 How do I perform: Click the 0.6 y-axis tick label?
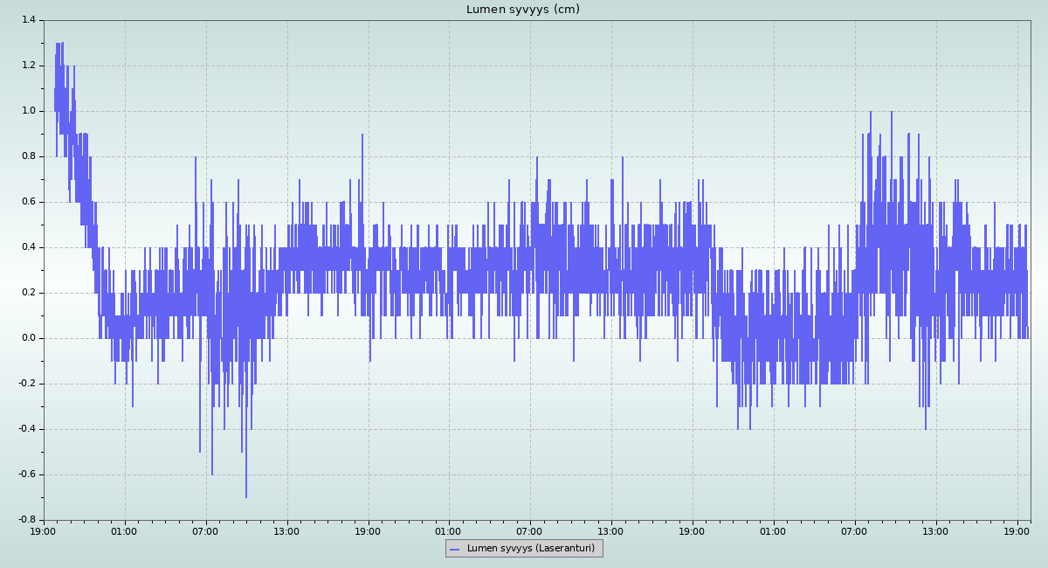pyautogui.click(x=28, y=202)
